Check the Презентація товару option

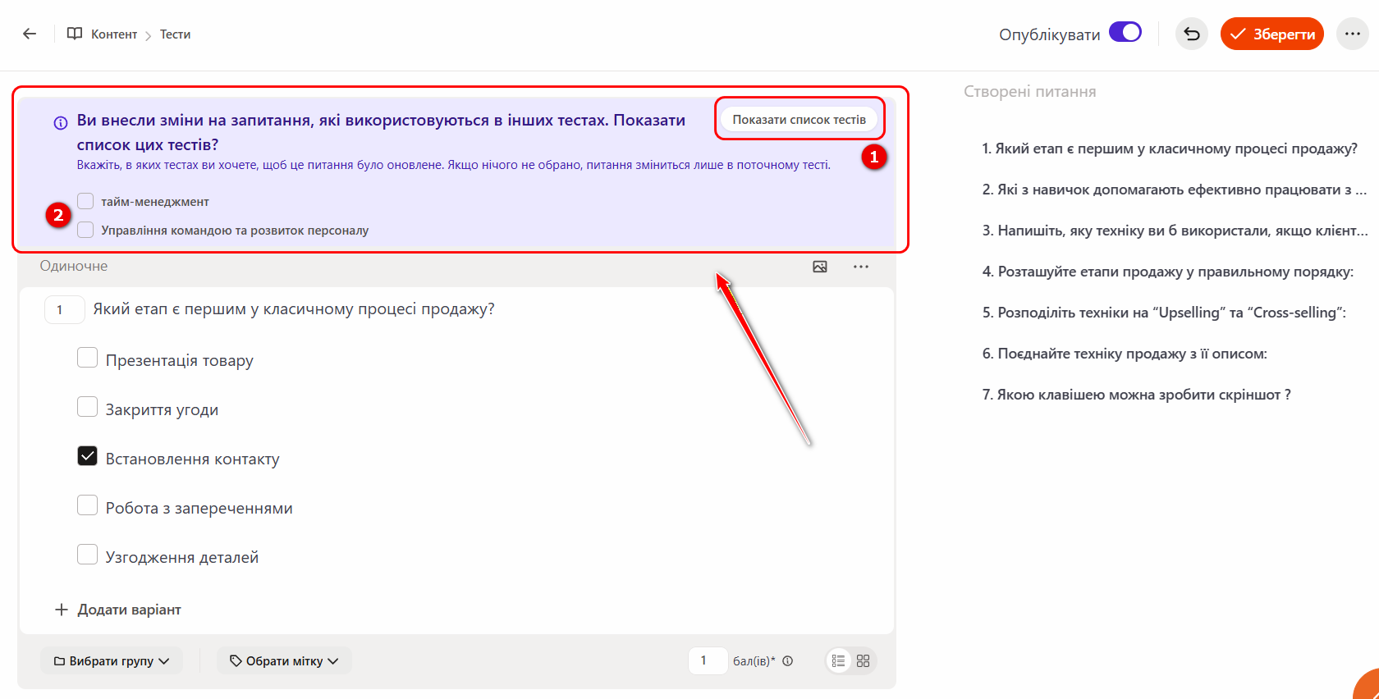[x=87, y=358]
